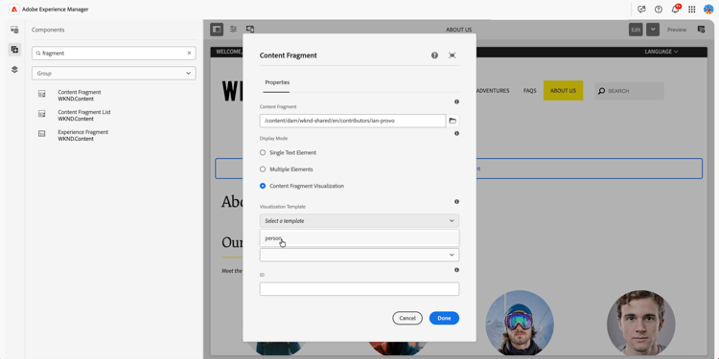719x359 pixels.
Task: Toggle the side panel icon in toolbar
Action: click(217, 30)
